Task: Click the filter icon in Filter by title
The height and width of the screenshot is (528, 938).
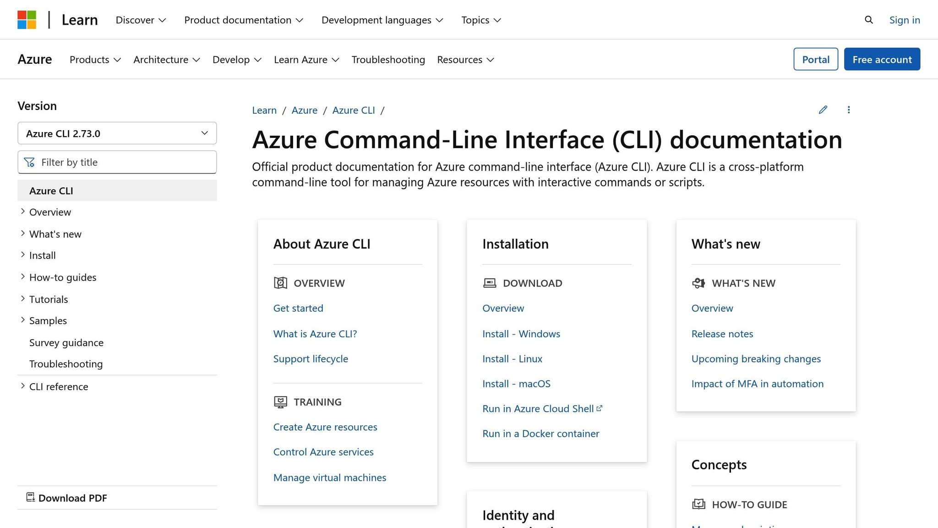Action: (29, 162)
